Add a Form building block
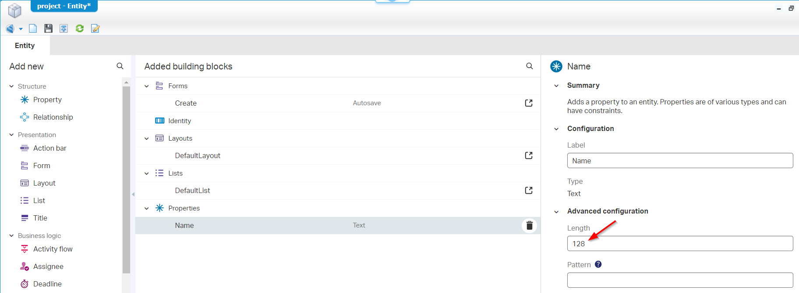Image resolution: width=799 pixels, height=293 pixels. pos(42,165)
